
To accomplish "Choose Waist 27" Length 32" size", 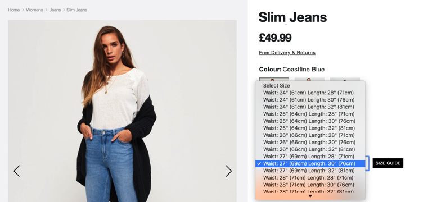I will (x=310, y=171).
